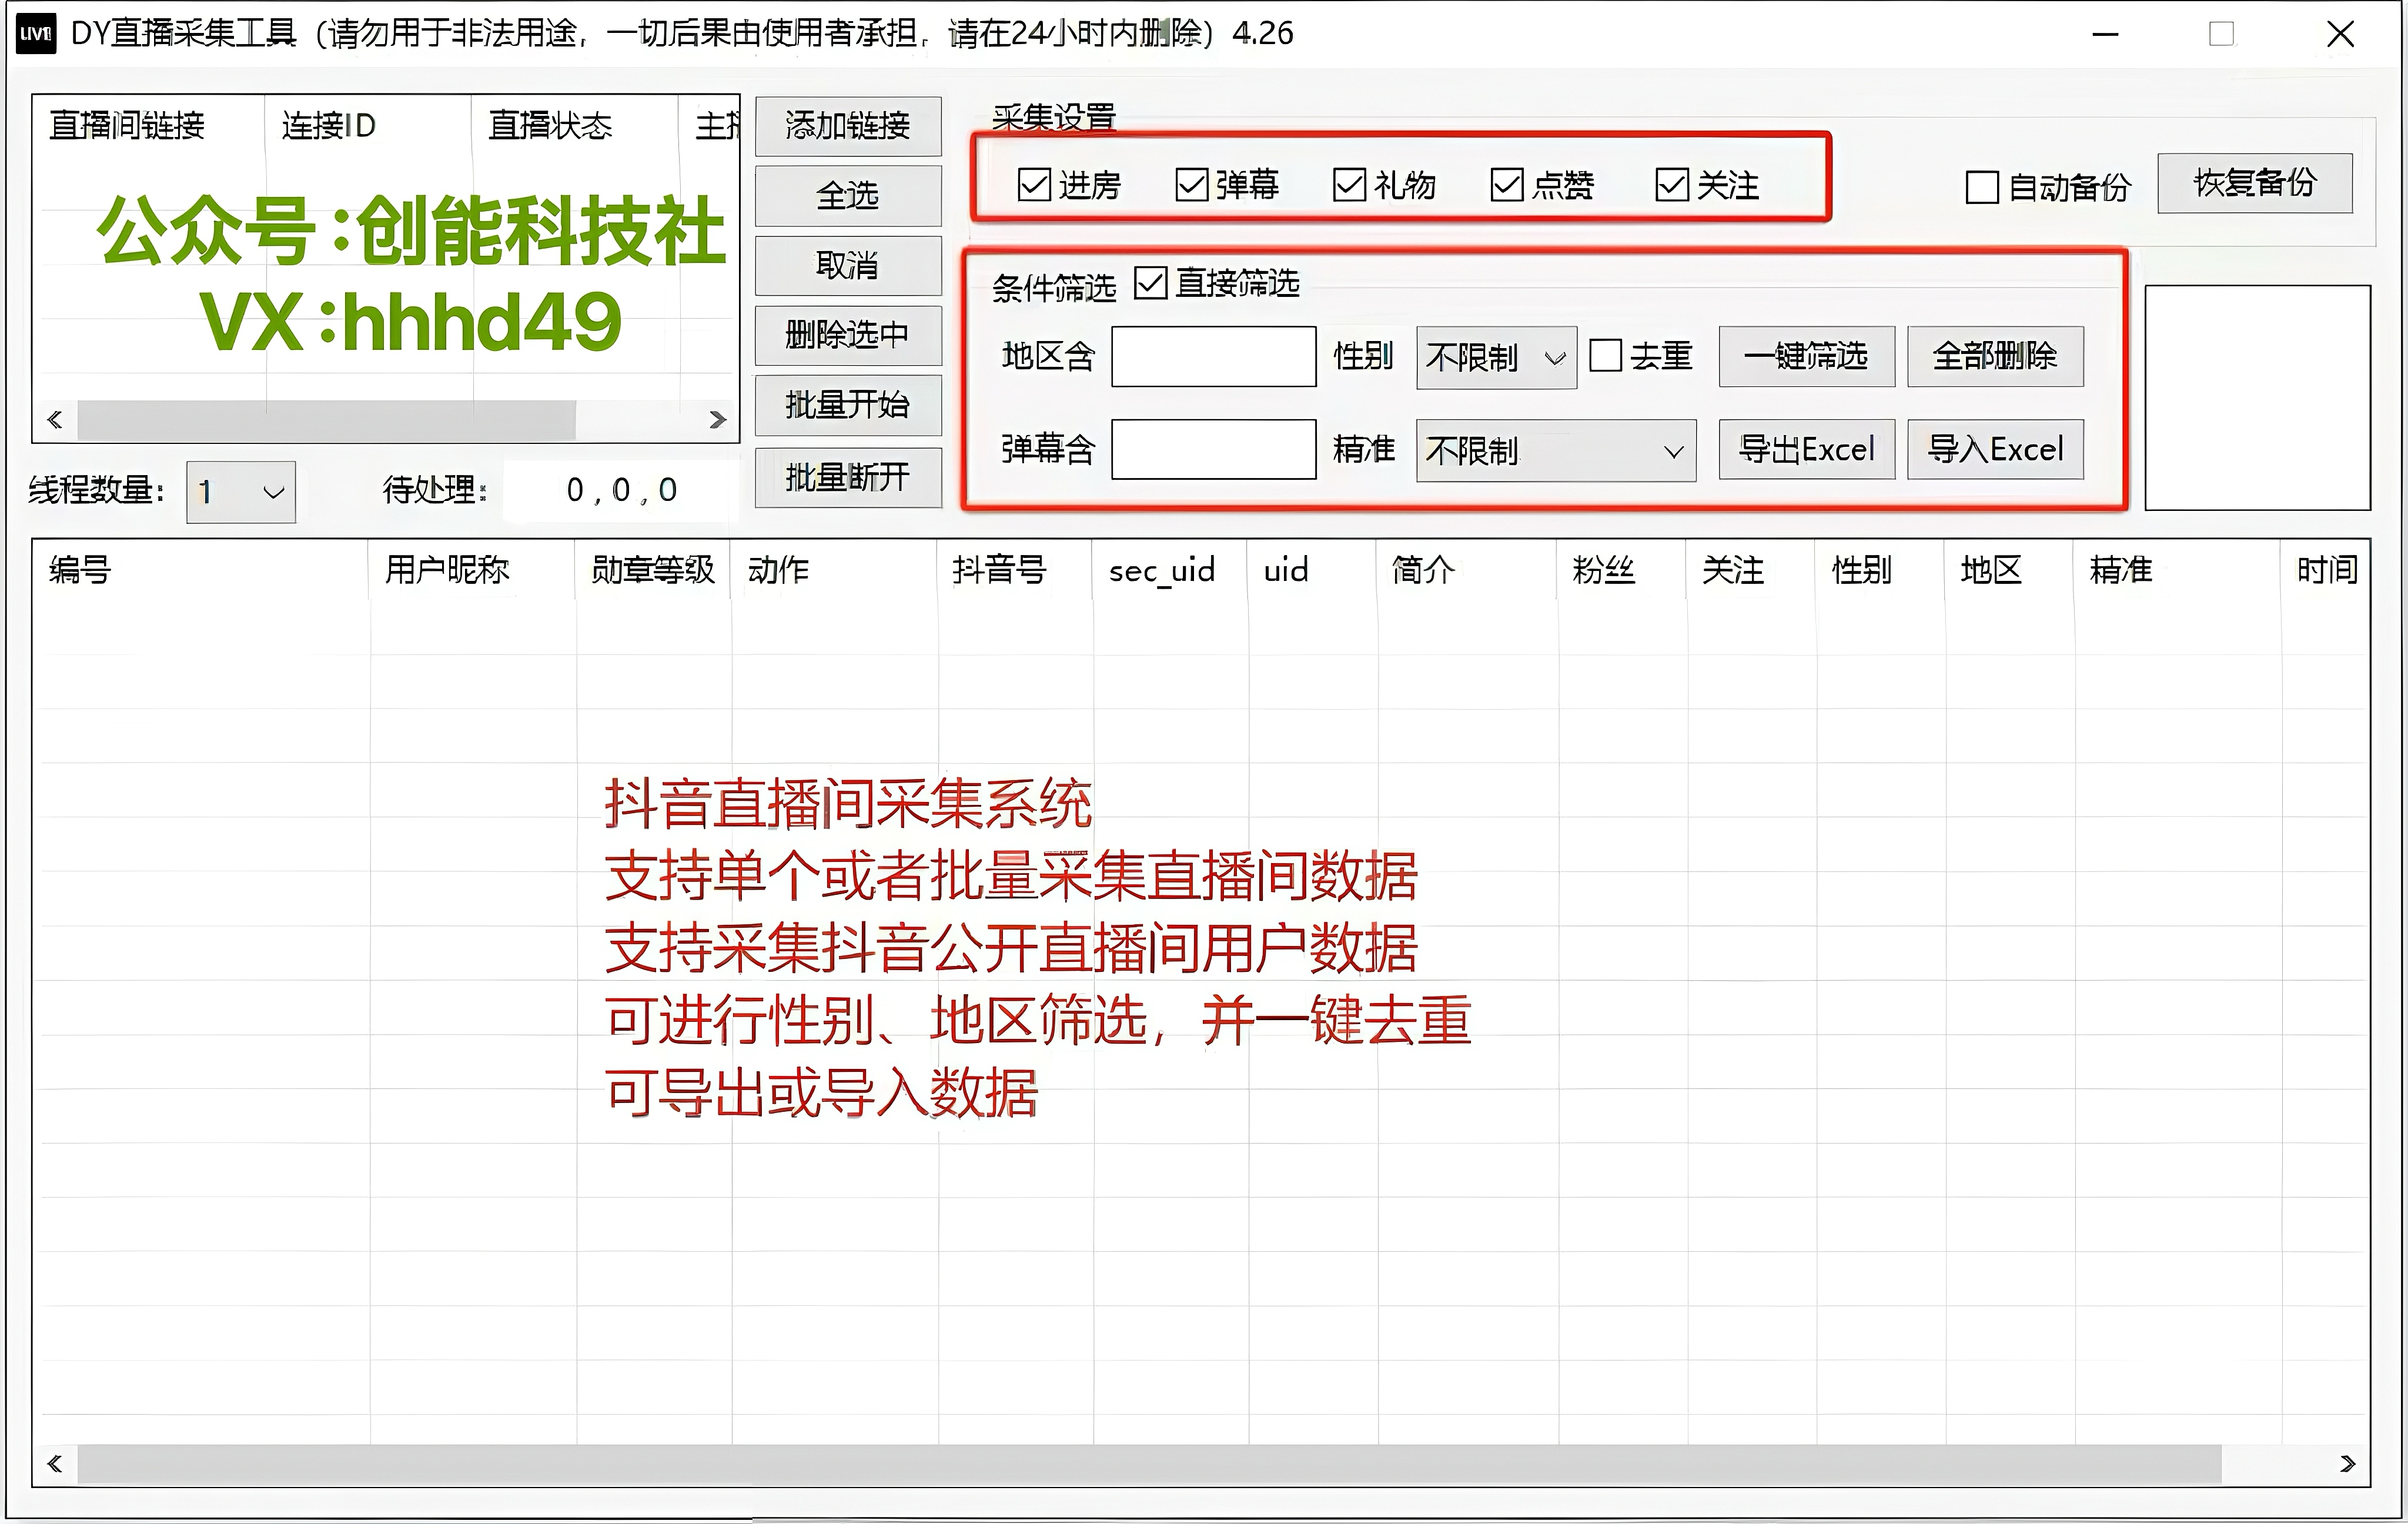Click the 添加链接 button

tap(848, 126)
